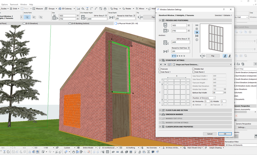Viewport: 257px width, 155px height.
Task: Open the Sill to Story 0 arrow in dialog
Action: click(x=189, y=39)
